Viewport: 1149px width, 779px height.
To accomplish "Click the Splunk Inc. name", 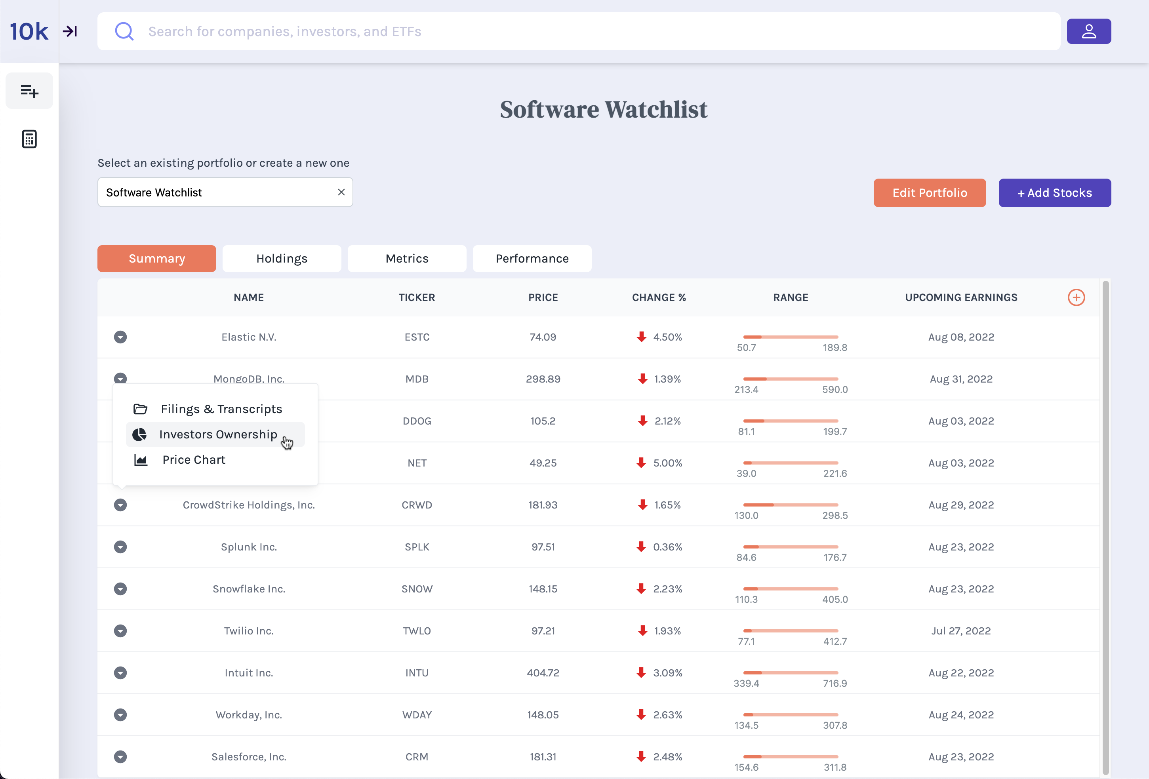I will point(249,547).
